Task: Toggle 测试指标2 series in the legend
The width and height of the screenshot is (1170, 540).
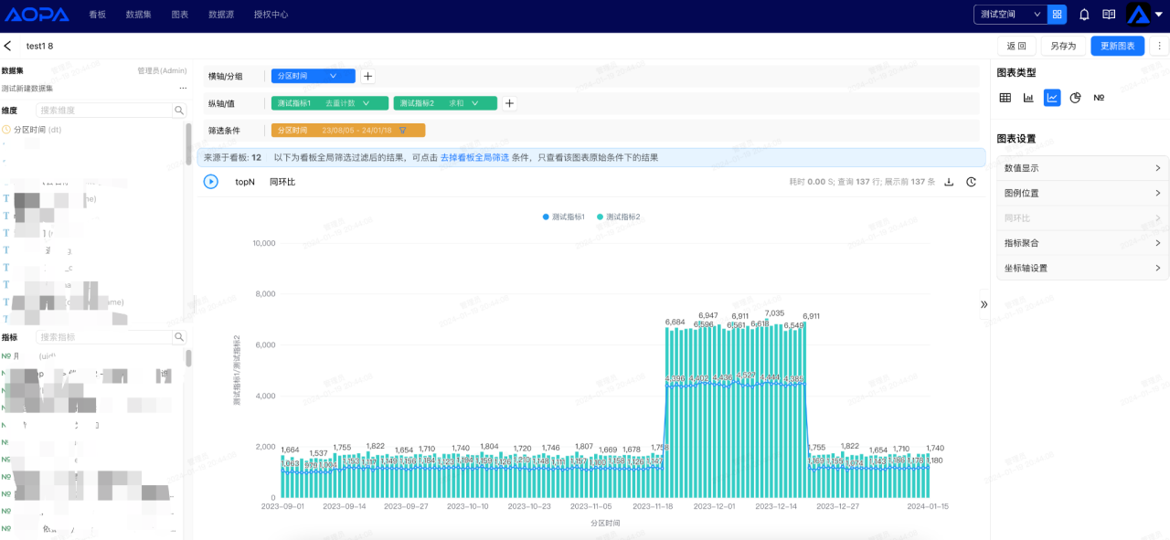Action: pyautogui.click(x=619, y=217)
